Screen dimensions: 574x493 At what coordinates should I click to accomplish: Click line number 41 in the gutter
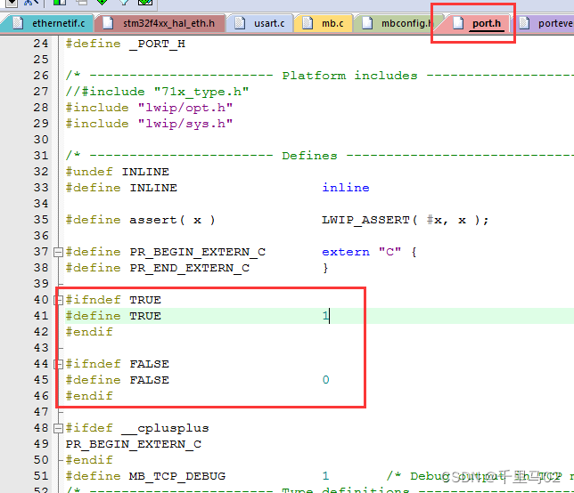(x=41, y=316)
